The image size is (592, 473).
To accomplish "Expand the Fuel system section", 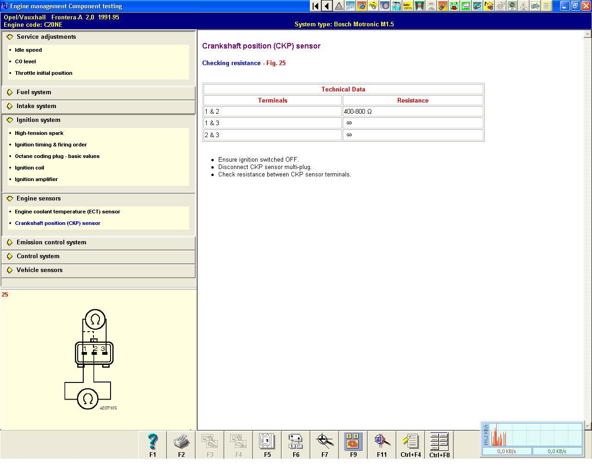I will (34, 92).
